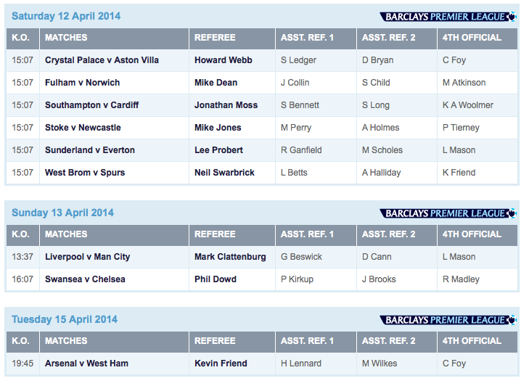Click the Barclays Premier League logo beside Sunday 13 April

point(448,213)
